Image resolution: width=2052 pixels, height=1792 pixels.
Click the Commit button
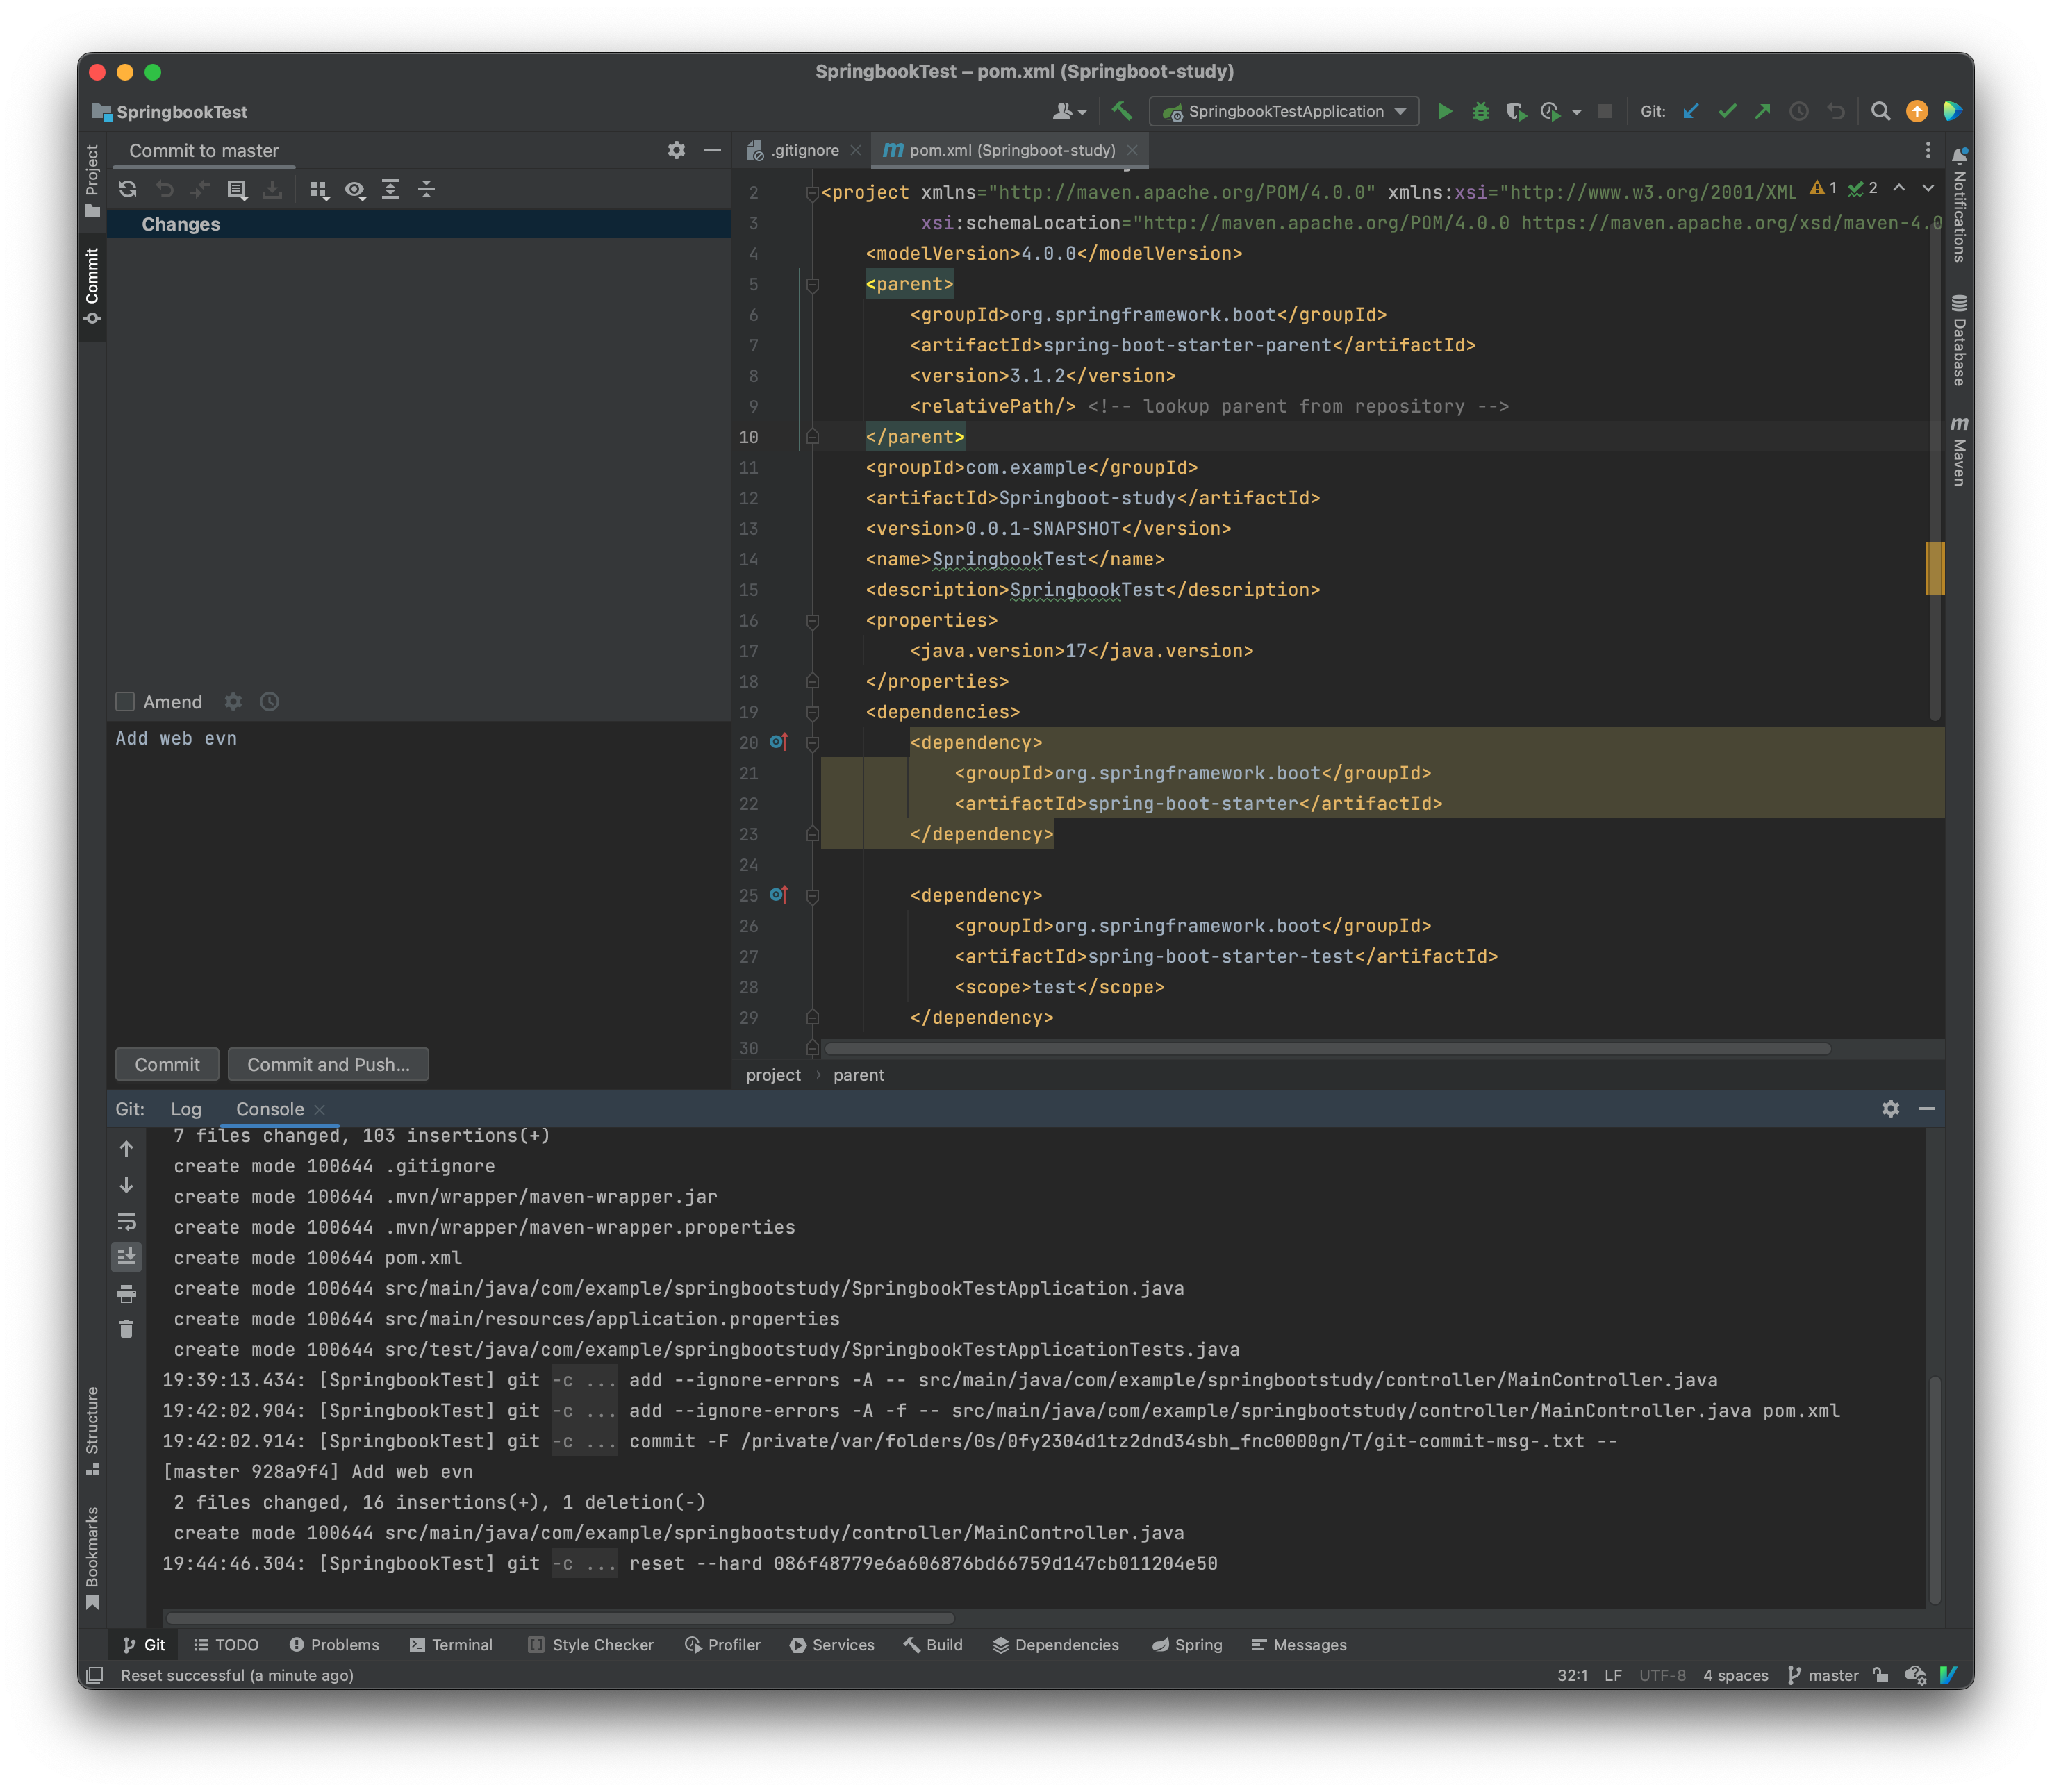167,1065
